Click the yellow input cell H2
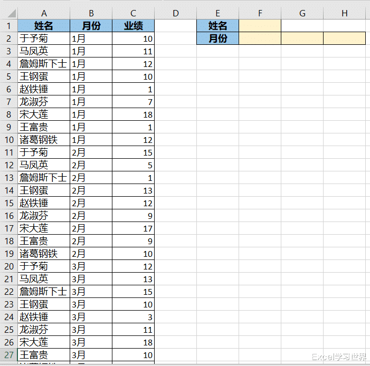 [345, 38]
